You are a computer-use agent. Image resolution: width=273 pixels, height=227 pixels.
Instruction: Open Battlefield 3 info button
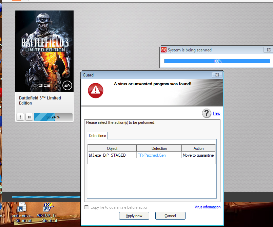[x=20, y=117]
